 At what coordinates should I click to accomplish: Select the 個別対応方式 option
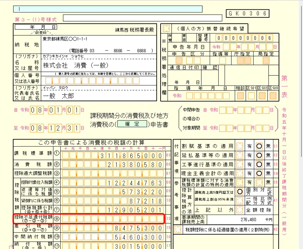coord(240,192)
